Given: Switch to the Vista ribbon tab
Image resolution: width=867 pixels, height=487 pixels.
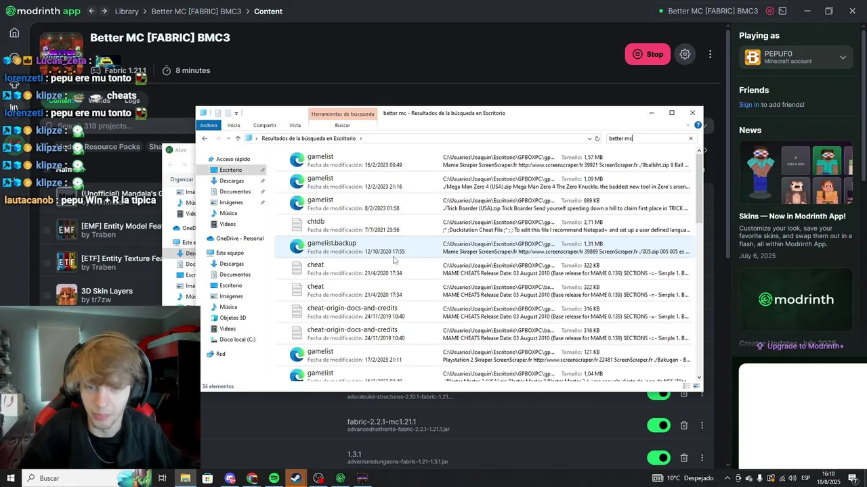Looking at the screenshot, I should pyautogui.click(x=295, y=125).
